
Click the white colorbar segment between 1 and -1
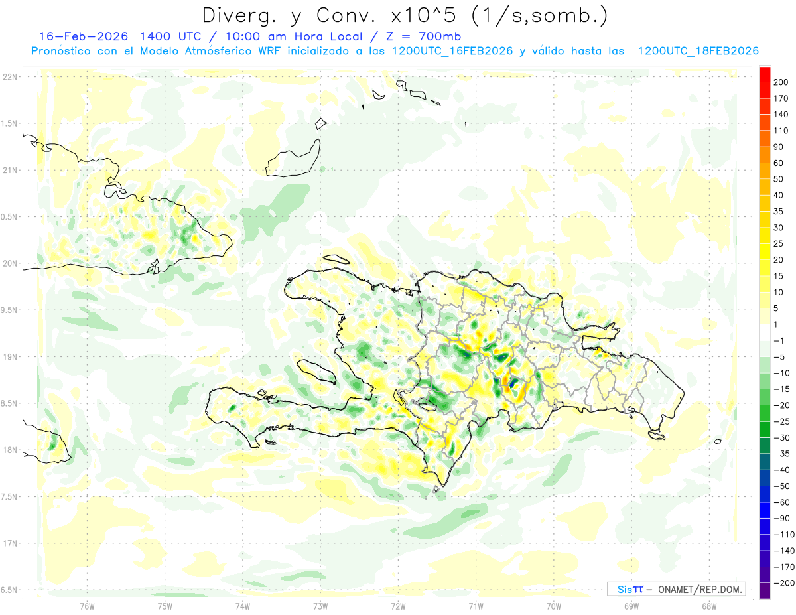(x=765, y=333)
